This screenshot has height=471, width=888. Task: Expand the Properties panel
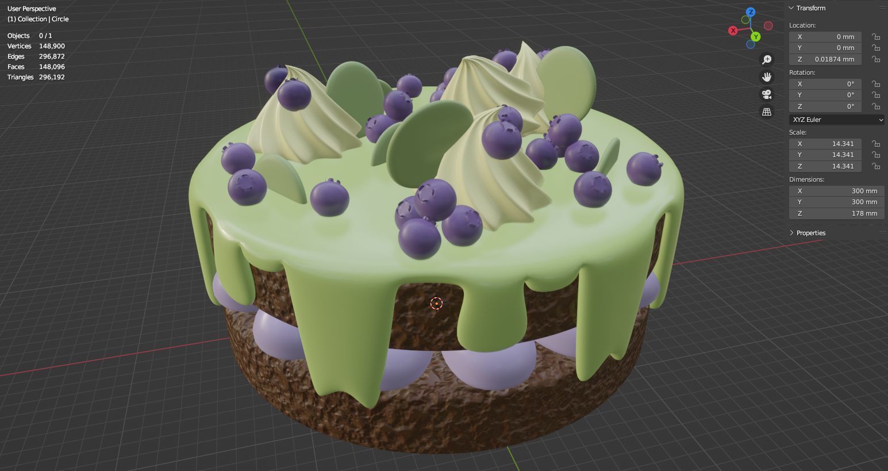(791, 233)
